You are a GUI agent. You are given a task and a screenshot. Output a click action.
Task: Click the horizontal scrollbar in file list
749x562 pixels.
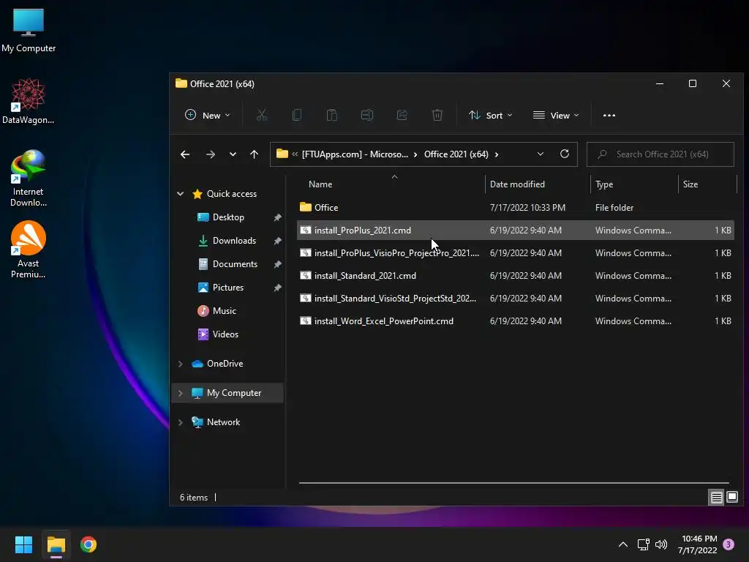514,483
